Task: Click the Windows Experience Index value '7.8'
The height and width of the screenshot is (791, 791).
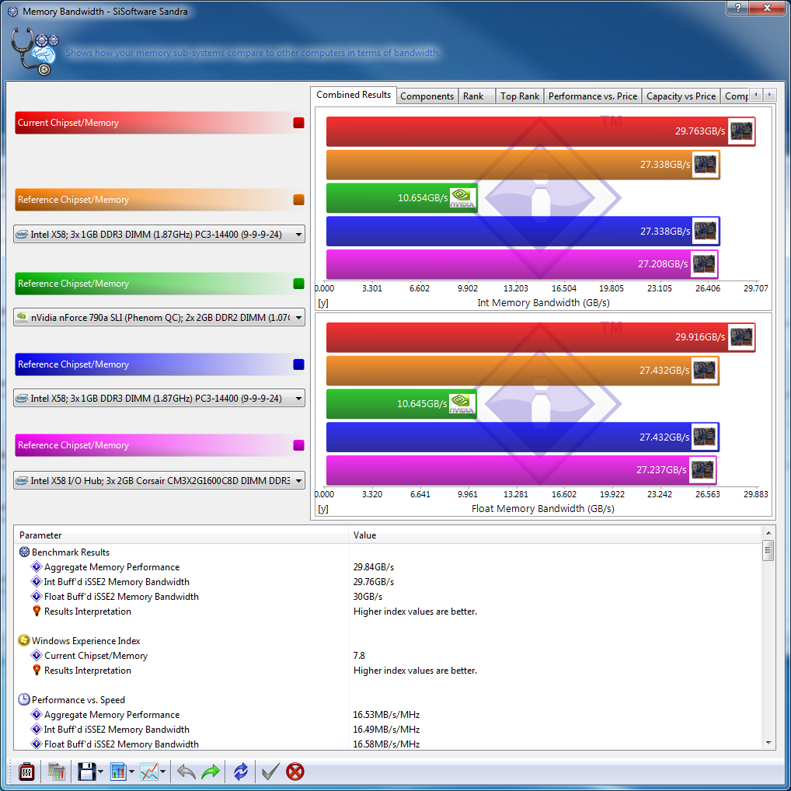Action: tap(359, 655)
